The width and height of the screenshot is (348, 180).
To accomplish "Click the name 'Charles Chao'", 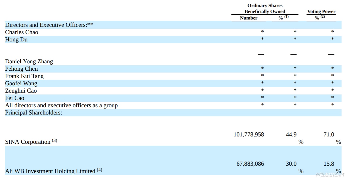I will tap(22, 32).
